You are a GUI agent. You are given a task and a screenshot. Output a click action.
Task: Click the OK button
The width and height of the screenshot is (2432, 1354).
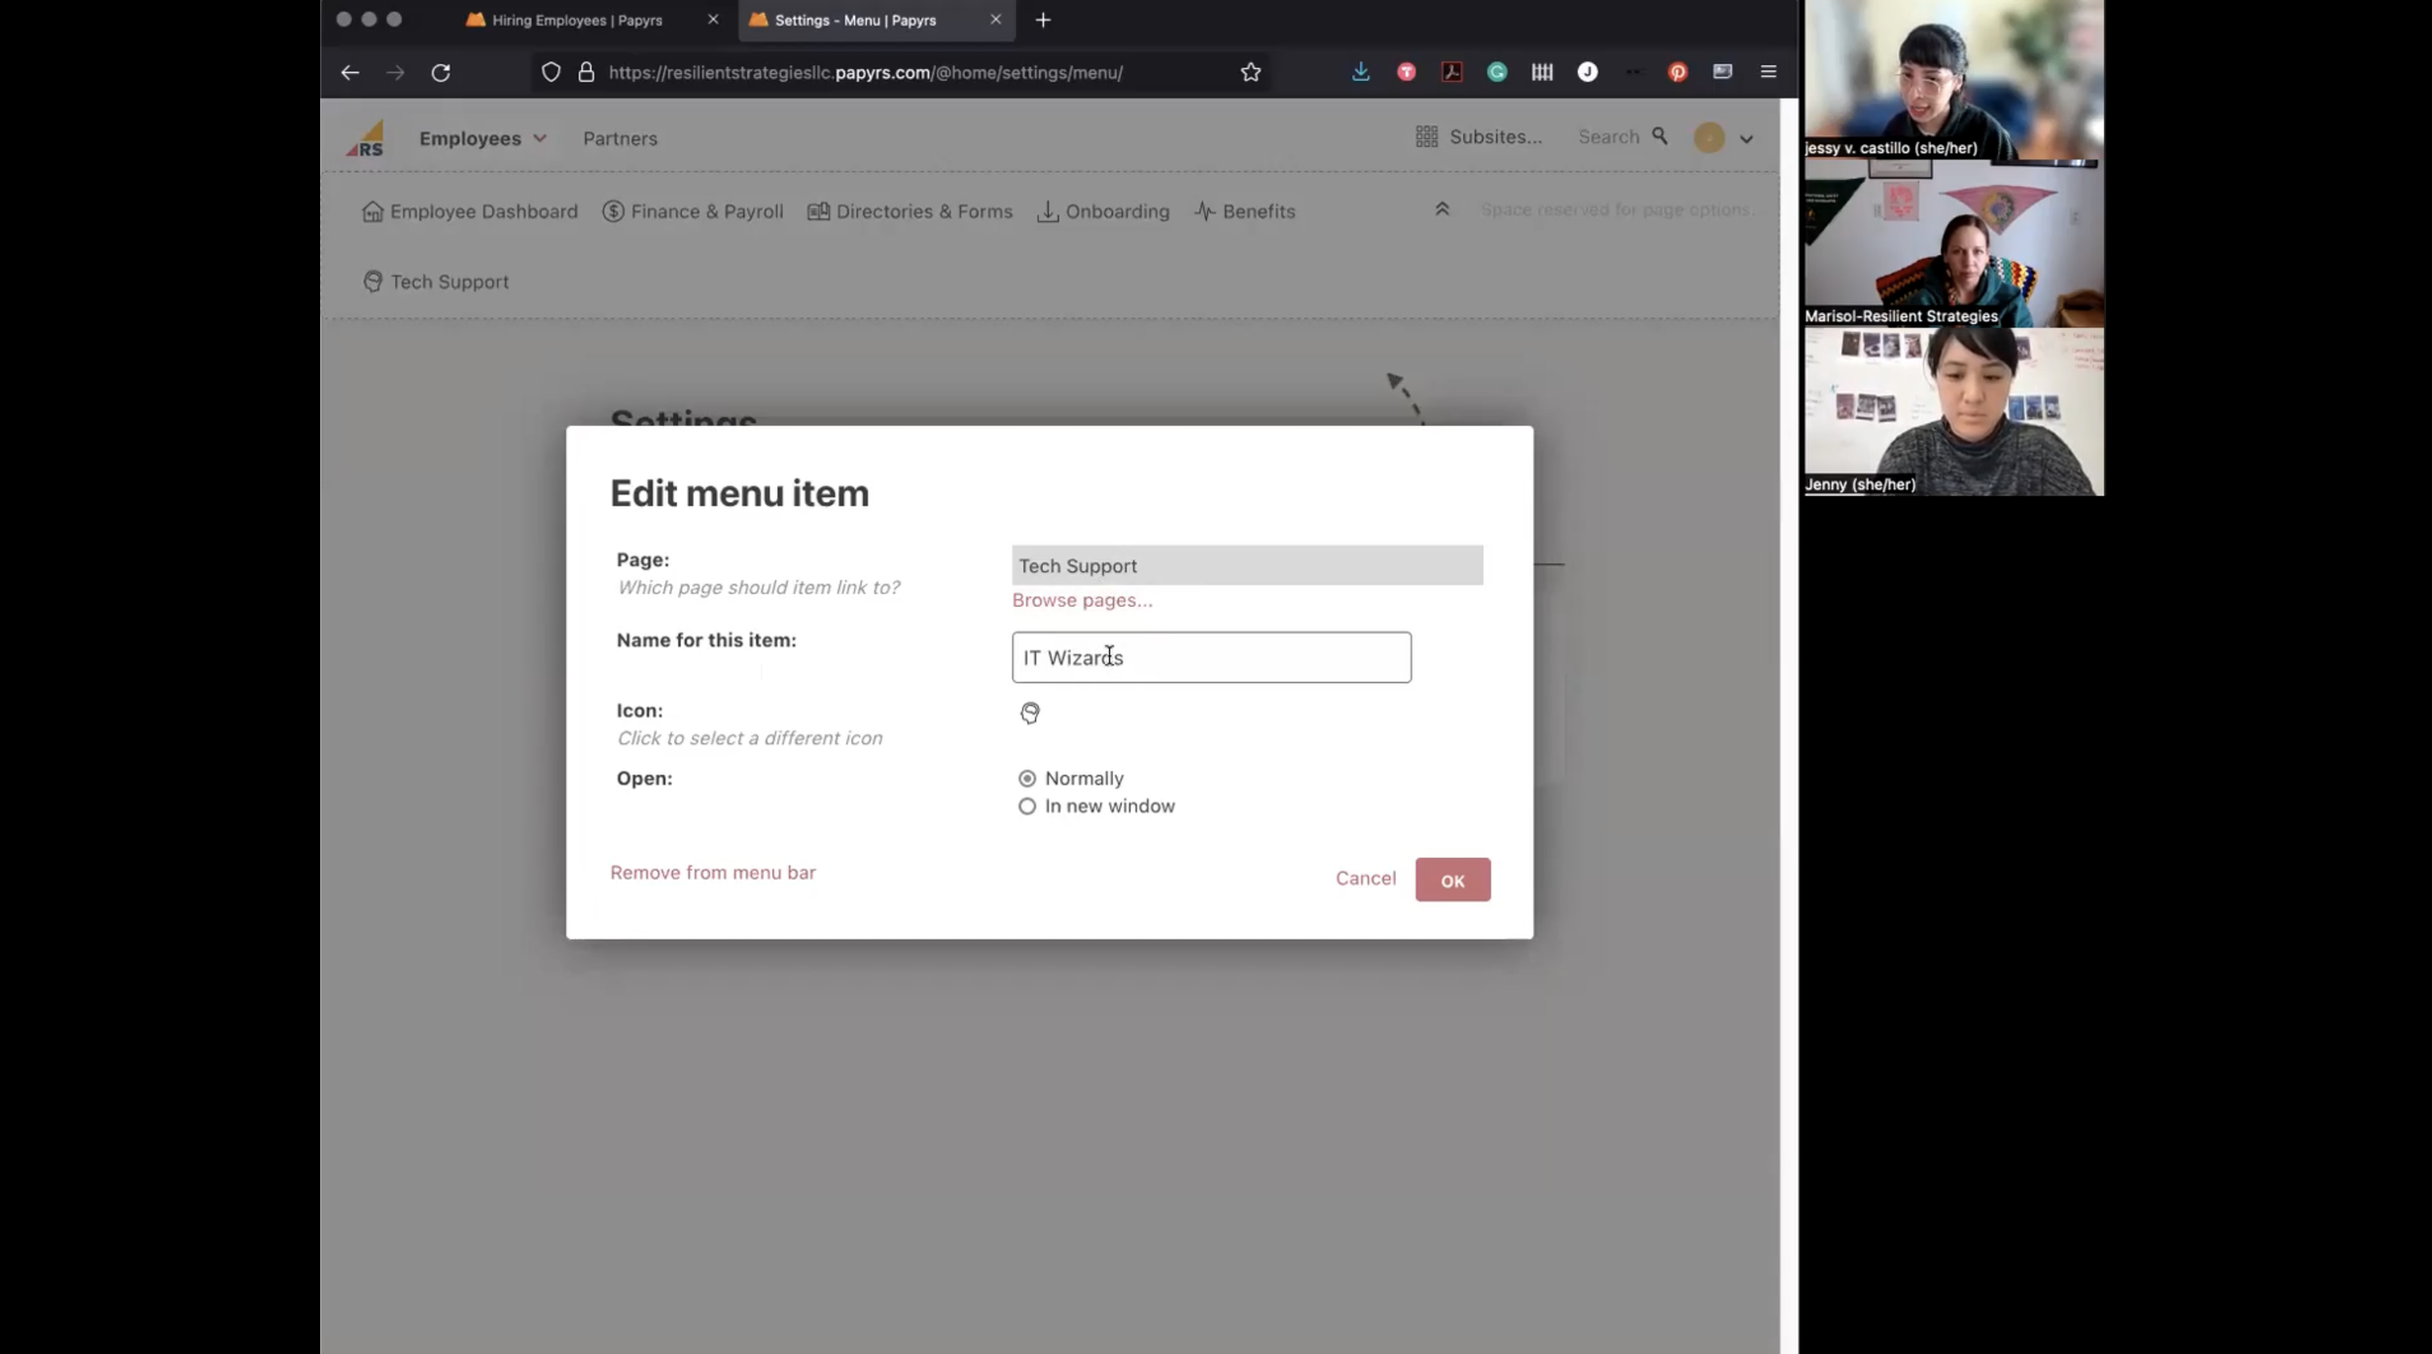(x=1451, y=879)
